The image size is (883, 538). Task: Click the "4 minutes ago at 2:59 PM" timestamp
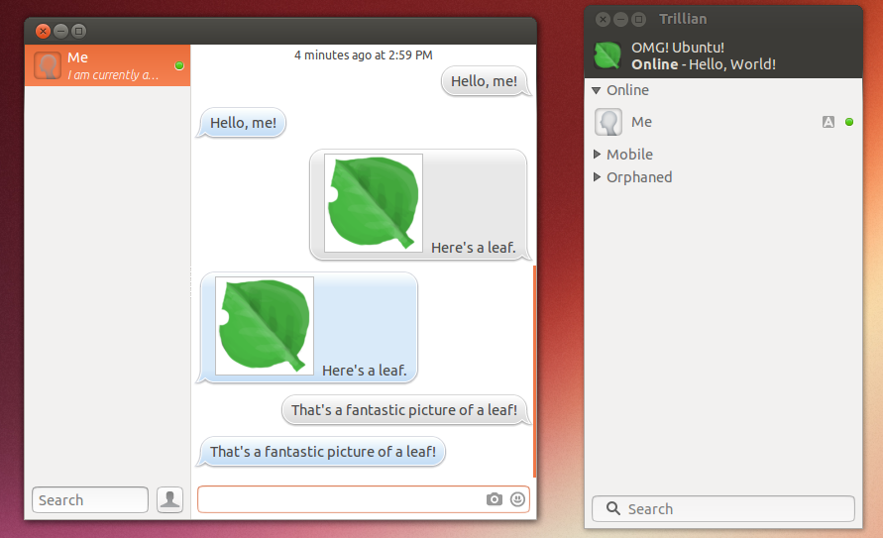pyautogui.click(x=364, y=55)
